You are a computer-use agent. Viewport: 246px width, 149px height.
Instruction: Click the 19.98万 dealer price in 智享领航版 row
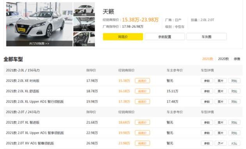(x=124, y=133)
